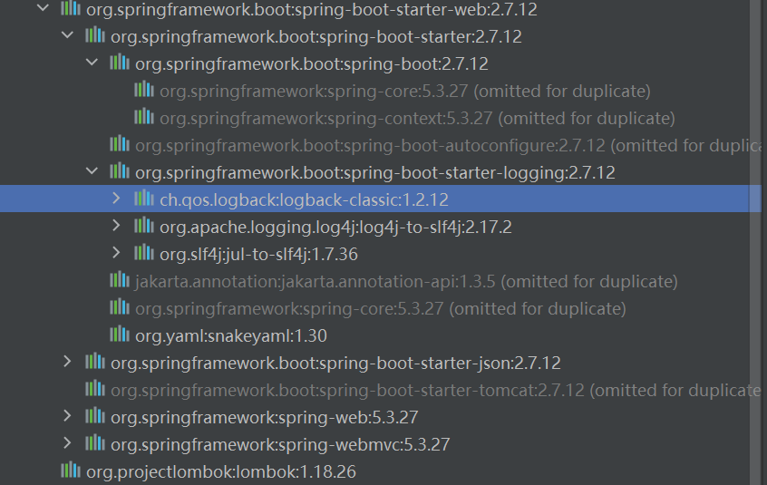Select spring-boot-starter-logging:2.7.12 row
The width and height of the screenshot is (767, 485).
tap(381, 172)
